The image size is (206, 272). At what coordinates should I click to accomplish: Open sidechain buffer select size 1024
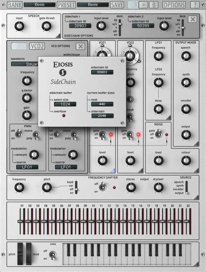[x=65, y=104]
